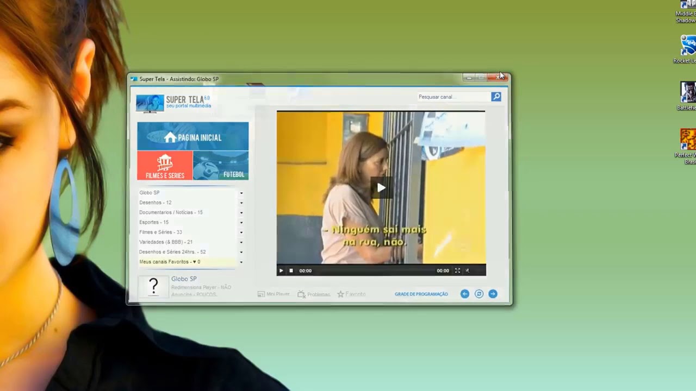This screenshot has width=696, height=391.
Task: Go to next channel with right arrow
Action: (x=493, y=294)
